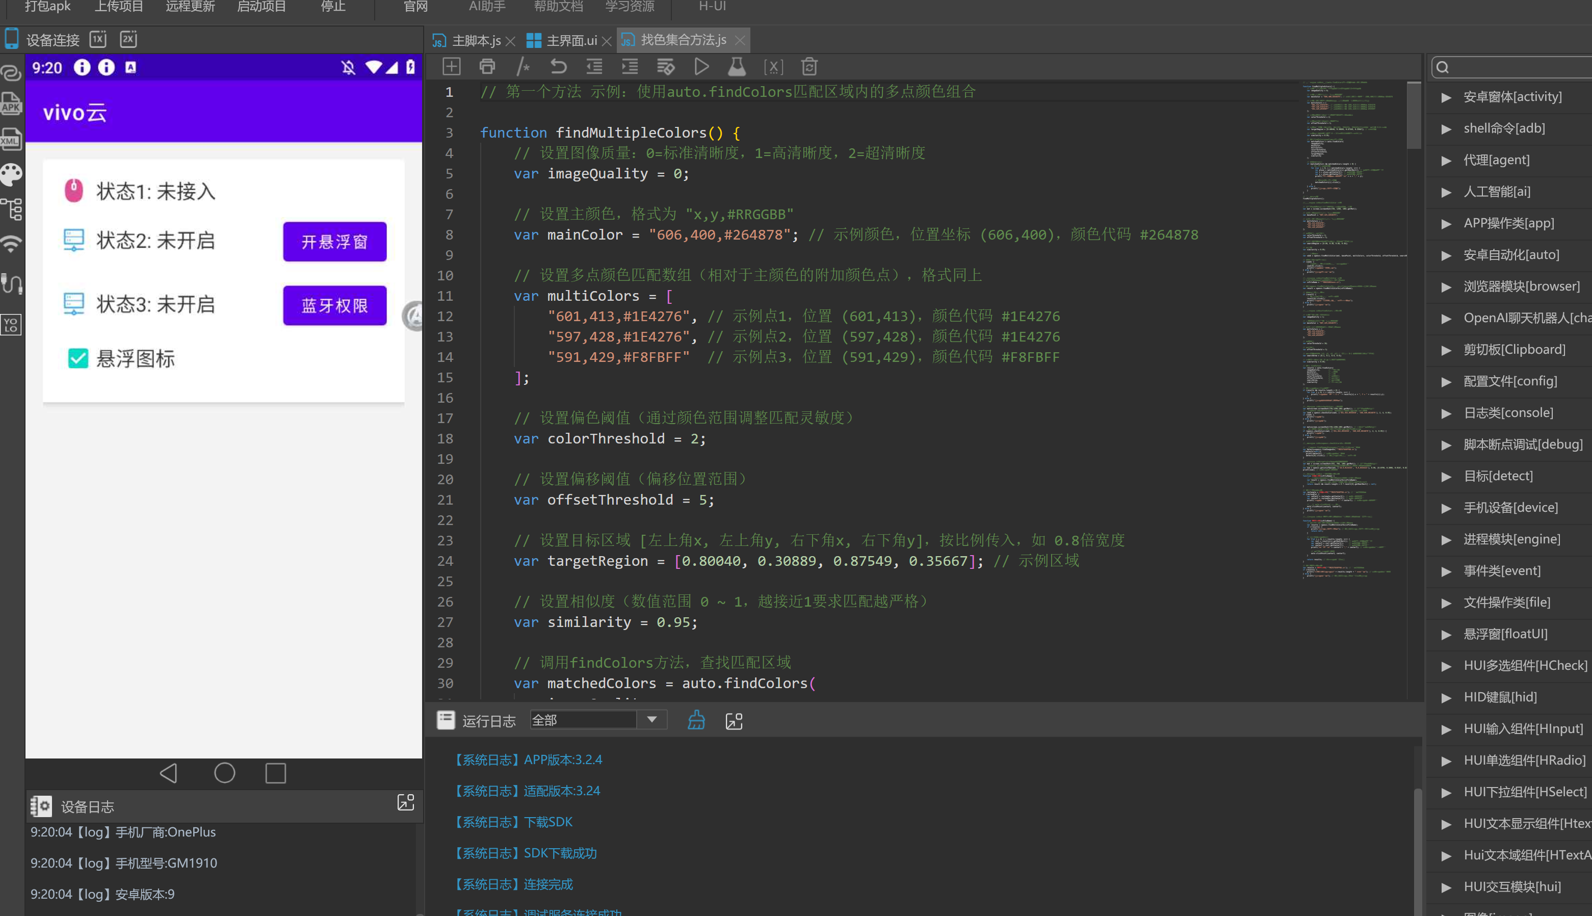The height and width of the screenshot is (916, 1592).
Task: Expand 安卓窗体[activity] tree node
Action: pos(1446,97)
